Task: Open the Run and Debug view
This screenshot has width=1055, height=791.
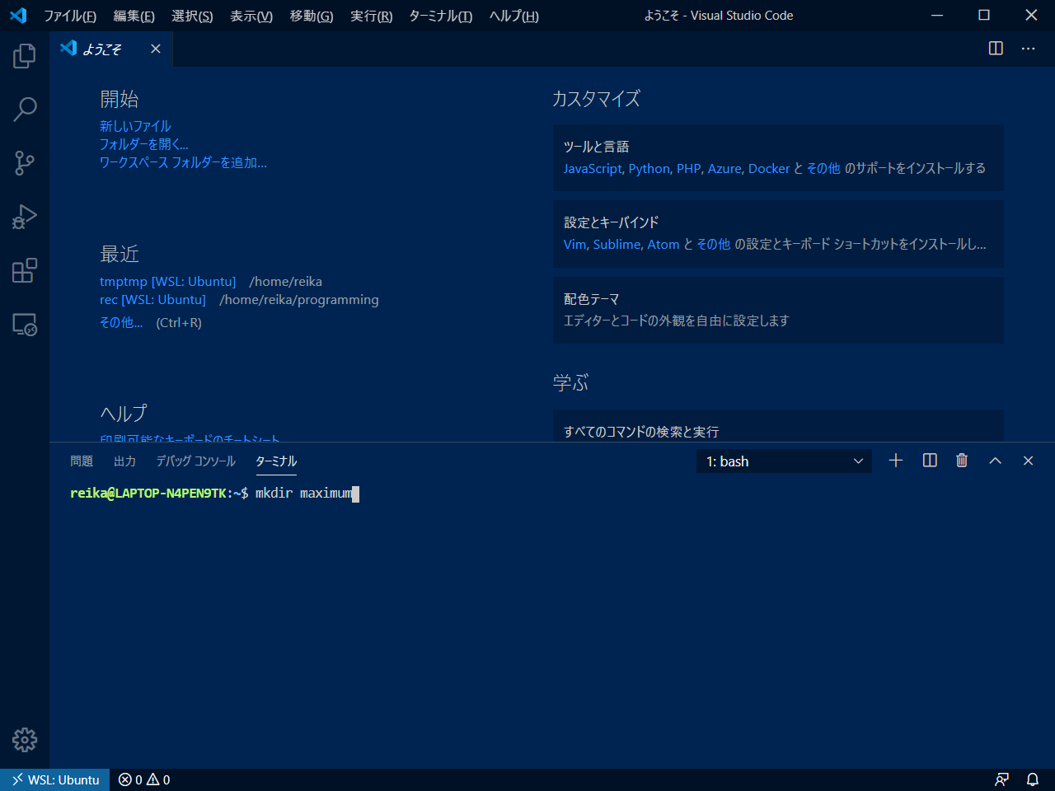Action: click(24, 216)
